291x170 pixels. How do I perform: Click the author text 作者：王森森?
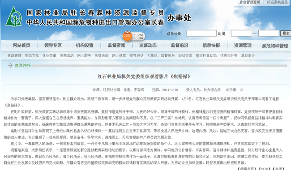click(134, 90)
